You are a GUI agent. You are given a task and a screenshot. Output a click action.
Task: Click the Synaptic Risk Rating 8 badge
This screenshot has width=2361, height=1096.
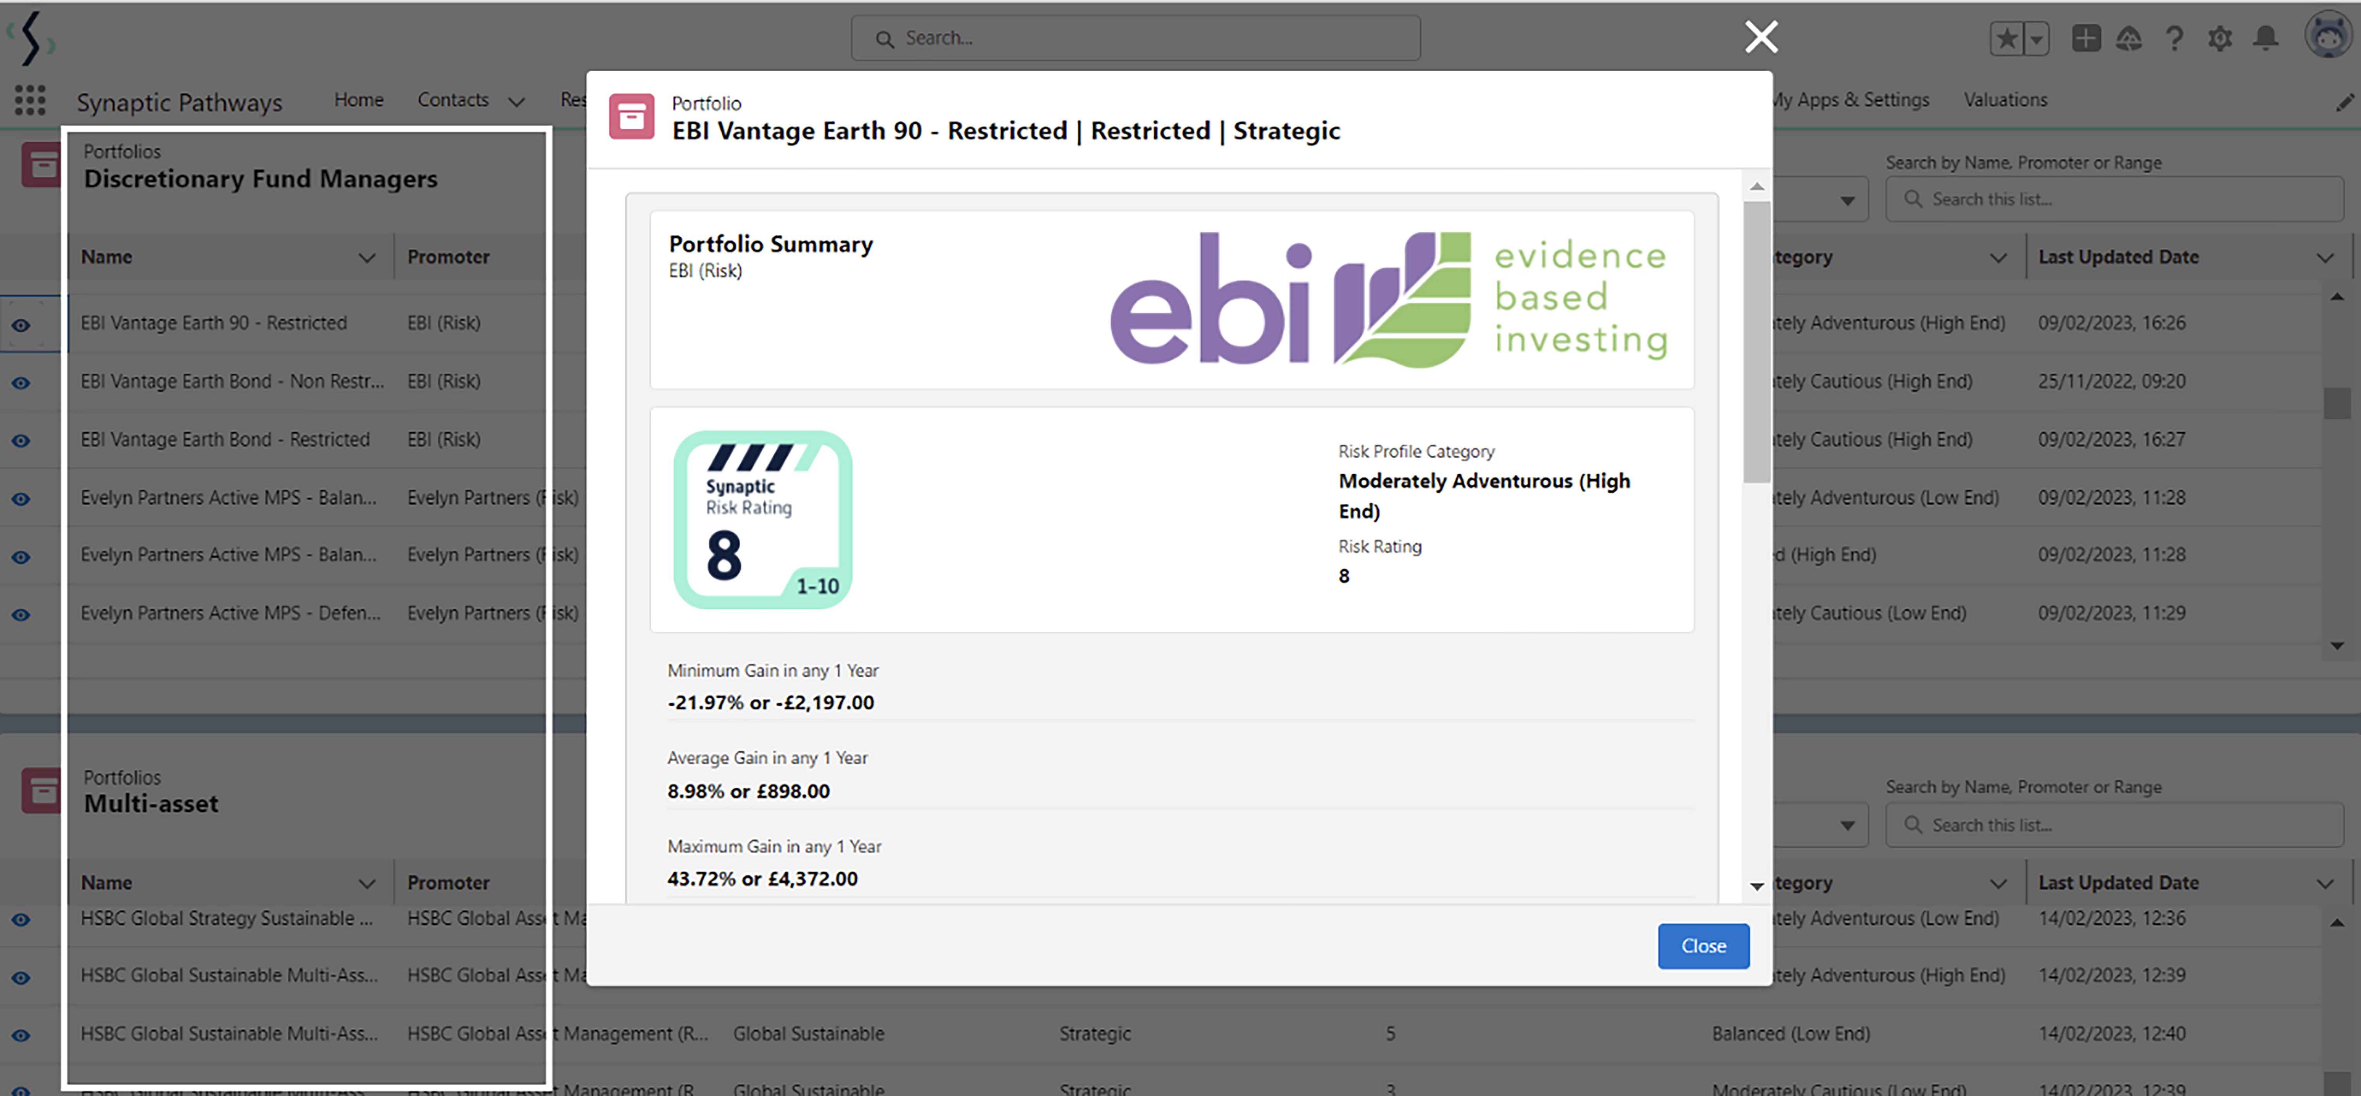pos(762,520)
